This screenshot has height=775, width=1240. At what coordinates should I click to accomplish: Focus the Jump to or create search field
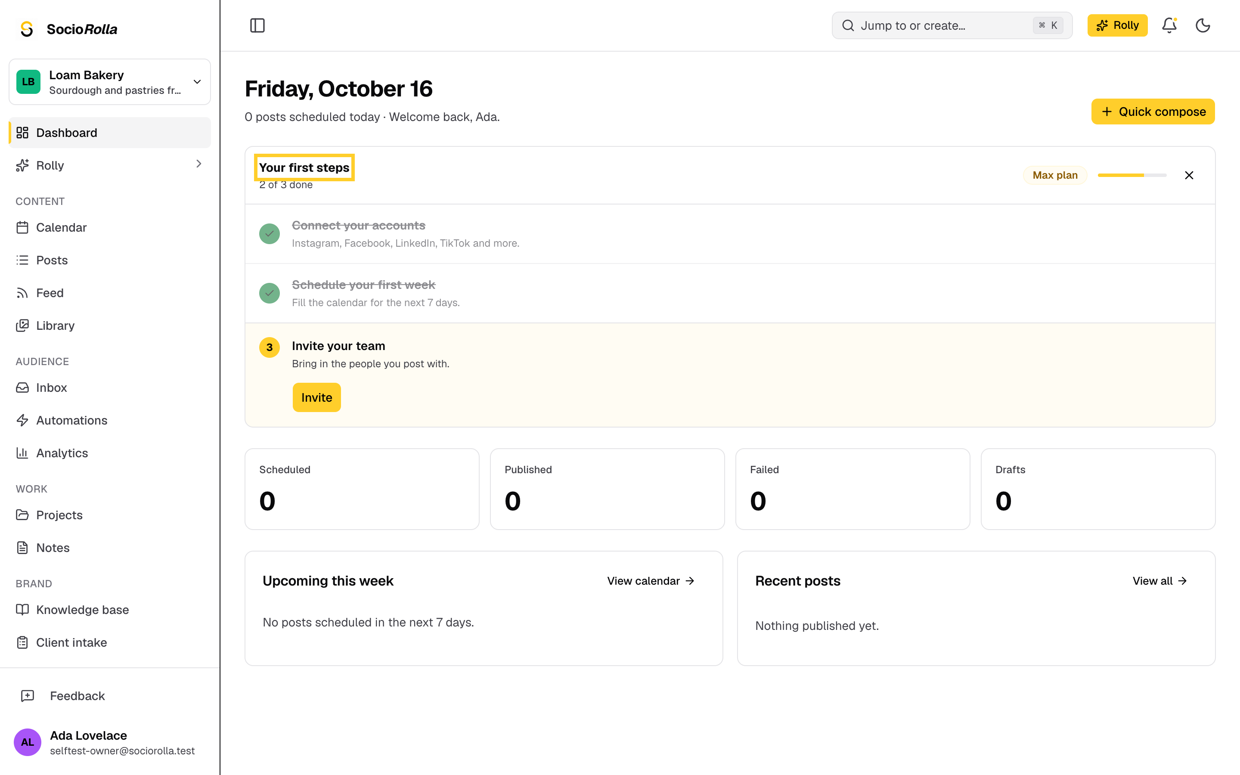(952, 26)
